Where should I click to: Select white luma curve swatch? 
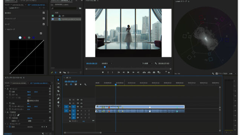pyautogui.click(x=20, y=37)
